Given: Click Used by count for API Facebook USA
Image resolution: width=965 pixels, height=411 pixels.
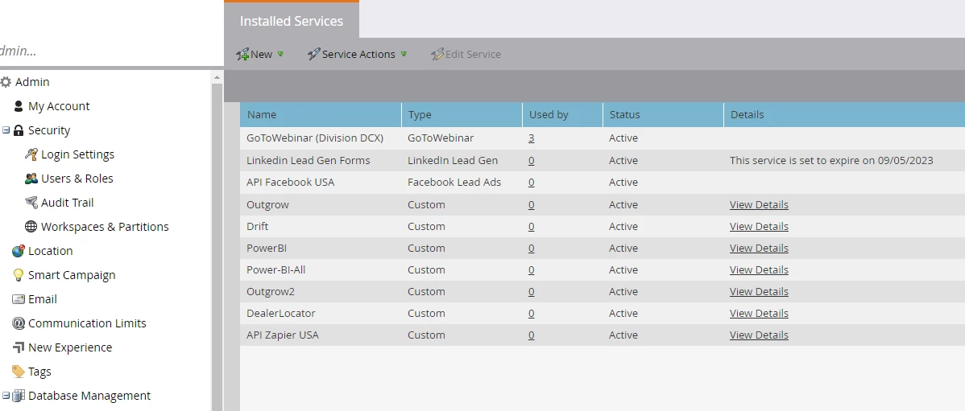Looking at the screenshot, I should tap(531, 183).
